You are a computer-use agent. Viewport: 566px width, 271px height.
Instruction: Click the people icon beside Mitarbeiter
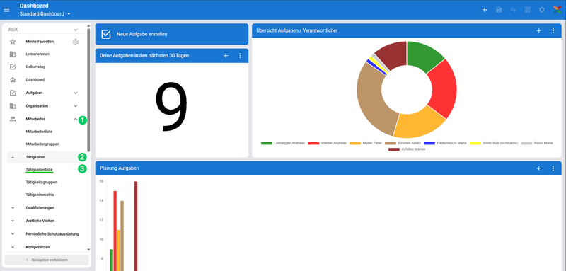[x=13, y=119]
